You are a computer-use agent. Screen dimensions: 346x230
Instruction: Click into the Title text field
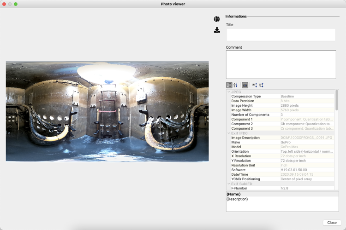pyautogui.click(x=280, y=35)
